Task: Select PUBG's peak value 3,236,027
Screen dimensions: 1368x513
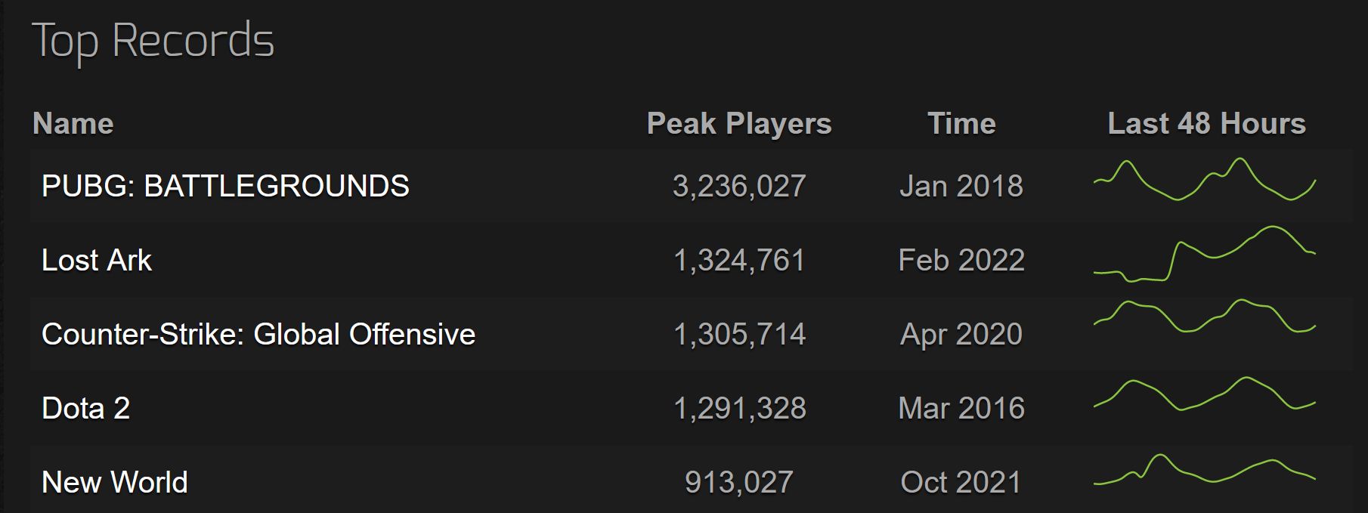Action: click(739, 186)
